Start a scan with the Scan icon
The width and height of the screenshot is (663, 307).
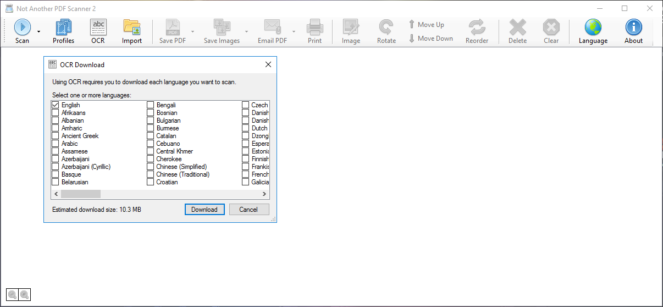click(22, 31)
